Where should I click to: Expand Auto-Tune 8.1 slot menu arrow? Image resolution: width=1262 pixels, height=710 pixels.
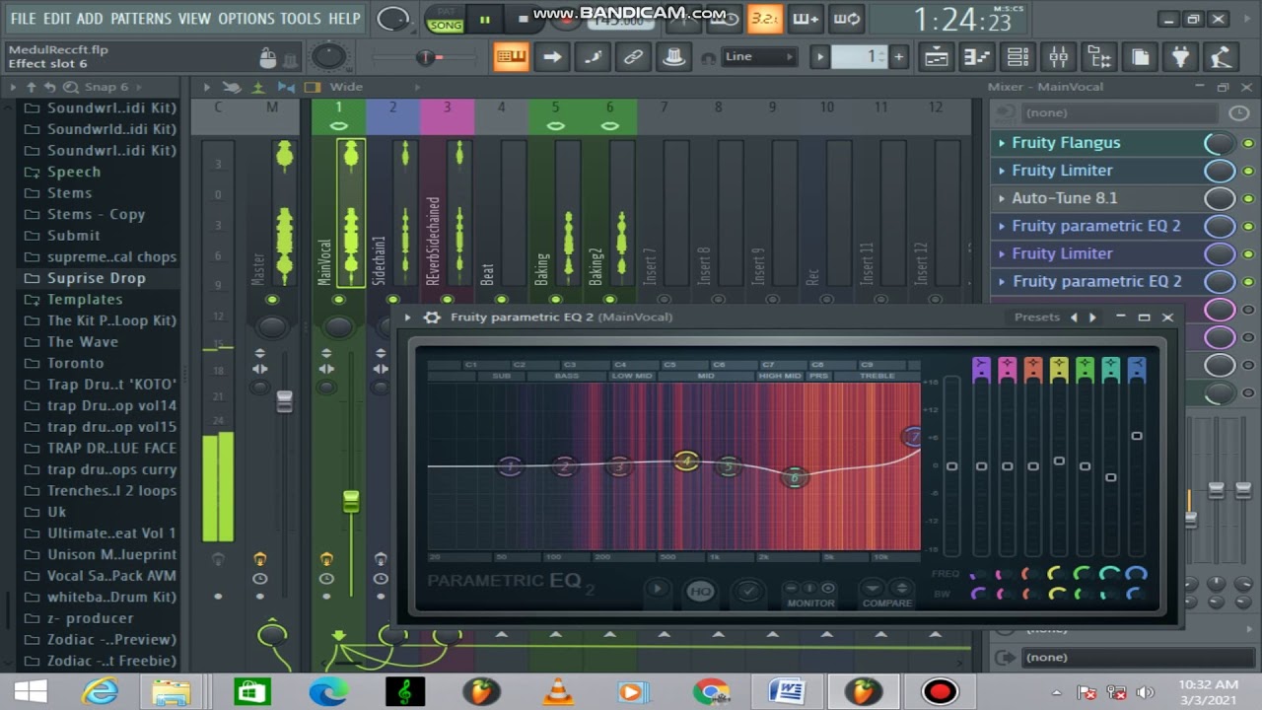click(1002, 198)
